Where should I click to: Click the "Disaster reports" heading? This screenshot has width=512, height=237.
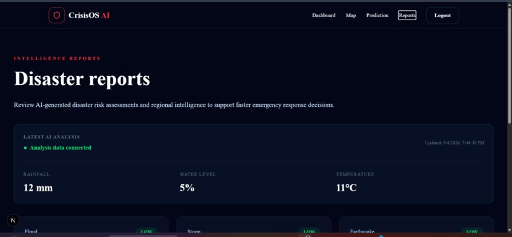[x=82, y=79]
